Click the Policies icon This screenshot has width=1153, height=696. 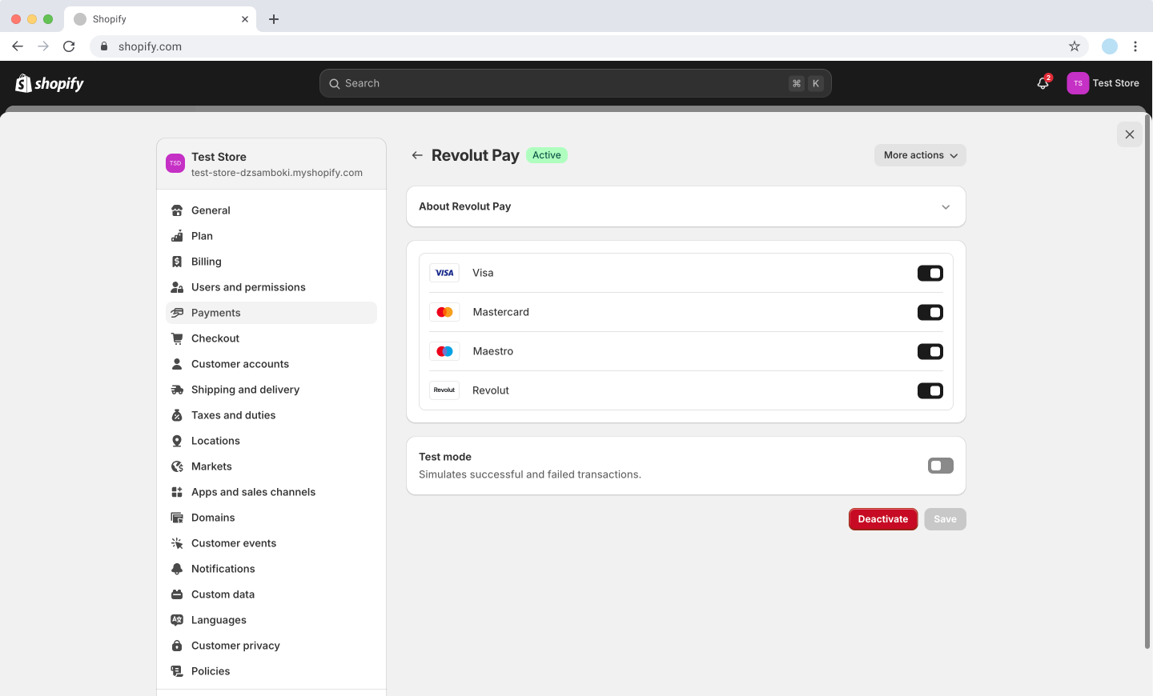[177, 671]
